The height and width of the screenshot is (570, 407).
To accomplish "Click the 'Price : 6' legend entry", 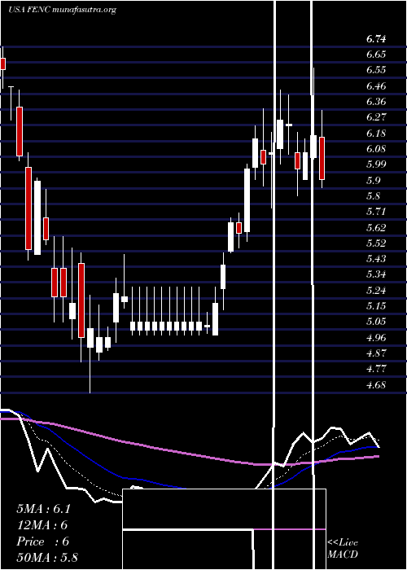I will click(42, 541).
